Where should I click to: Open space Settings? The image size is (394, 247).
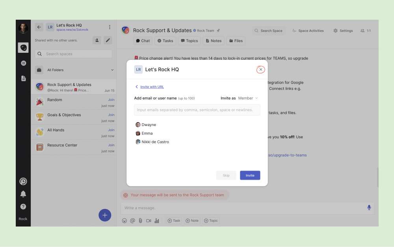click(343, 31)
